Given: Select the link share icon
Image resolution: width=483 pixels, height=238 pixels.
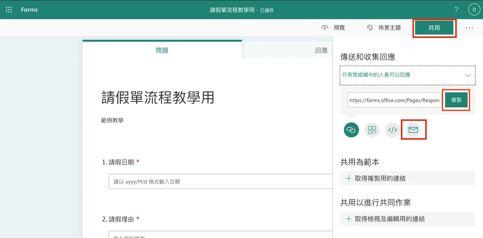Looking at the screenshot, I should pyautogui.click(x=351, y=130).
